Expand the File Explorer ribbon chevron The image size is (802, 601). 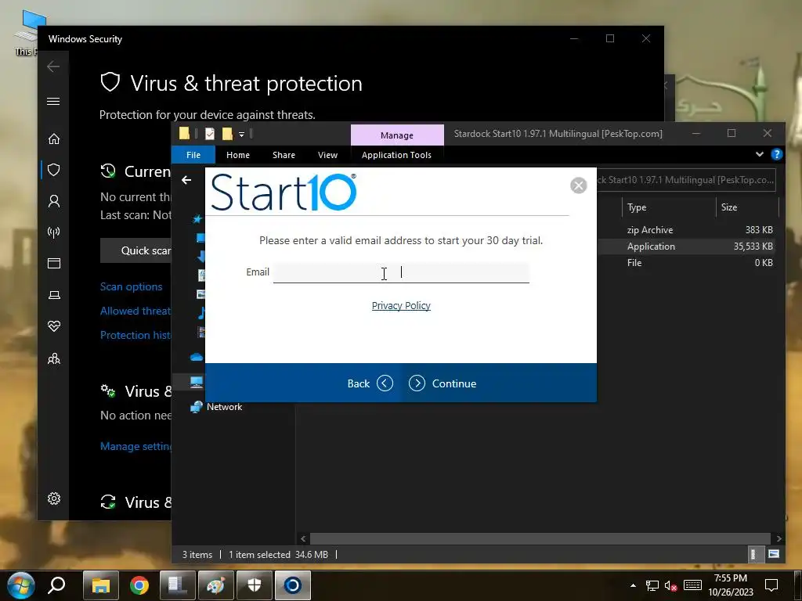760,154
